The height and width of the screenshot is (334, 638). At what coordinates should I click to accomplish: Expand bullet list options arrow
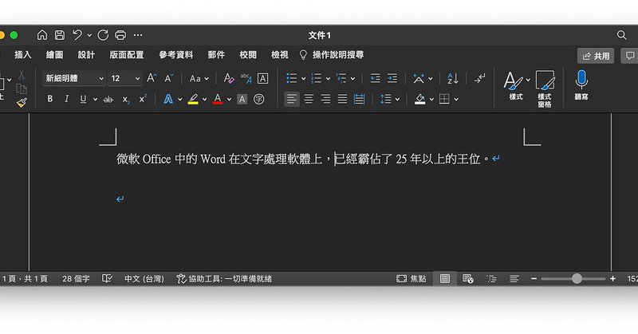coord(303,78)
